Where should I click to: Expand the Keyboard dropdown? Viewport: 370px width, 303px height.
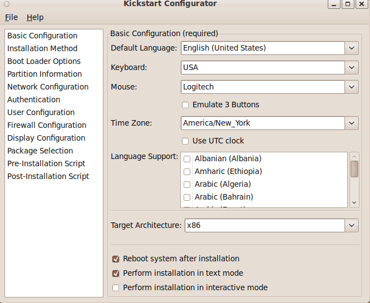(x=351, y=68)
